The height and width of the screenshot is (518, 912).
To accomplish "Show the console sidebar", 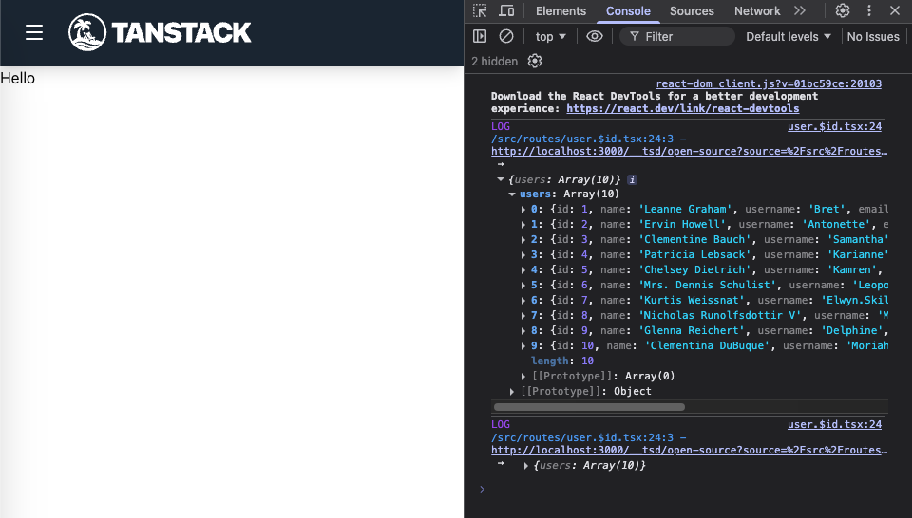I will (480, 37).
